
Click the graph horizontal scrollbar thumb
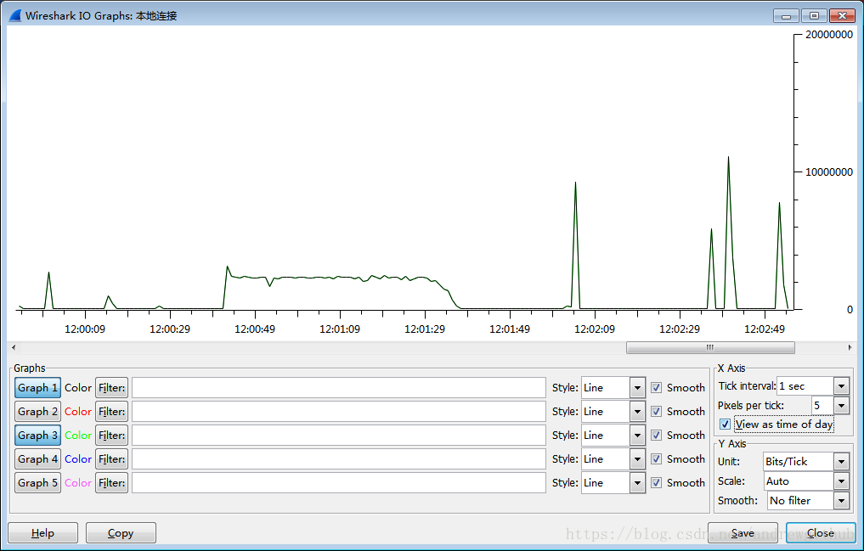coord(710,347)
